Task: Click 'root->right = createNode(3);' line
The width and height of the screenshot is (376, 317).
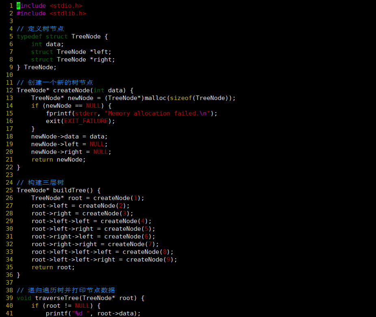Action: tap(82, 213)
